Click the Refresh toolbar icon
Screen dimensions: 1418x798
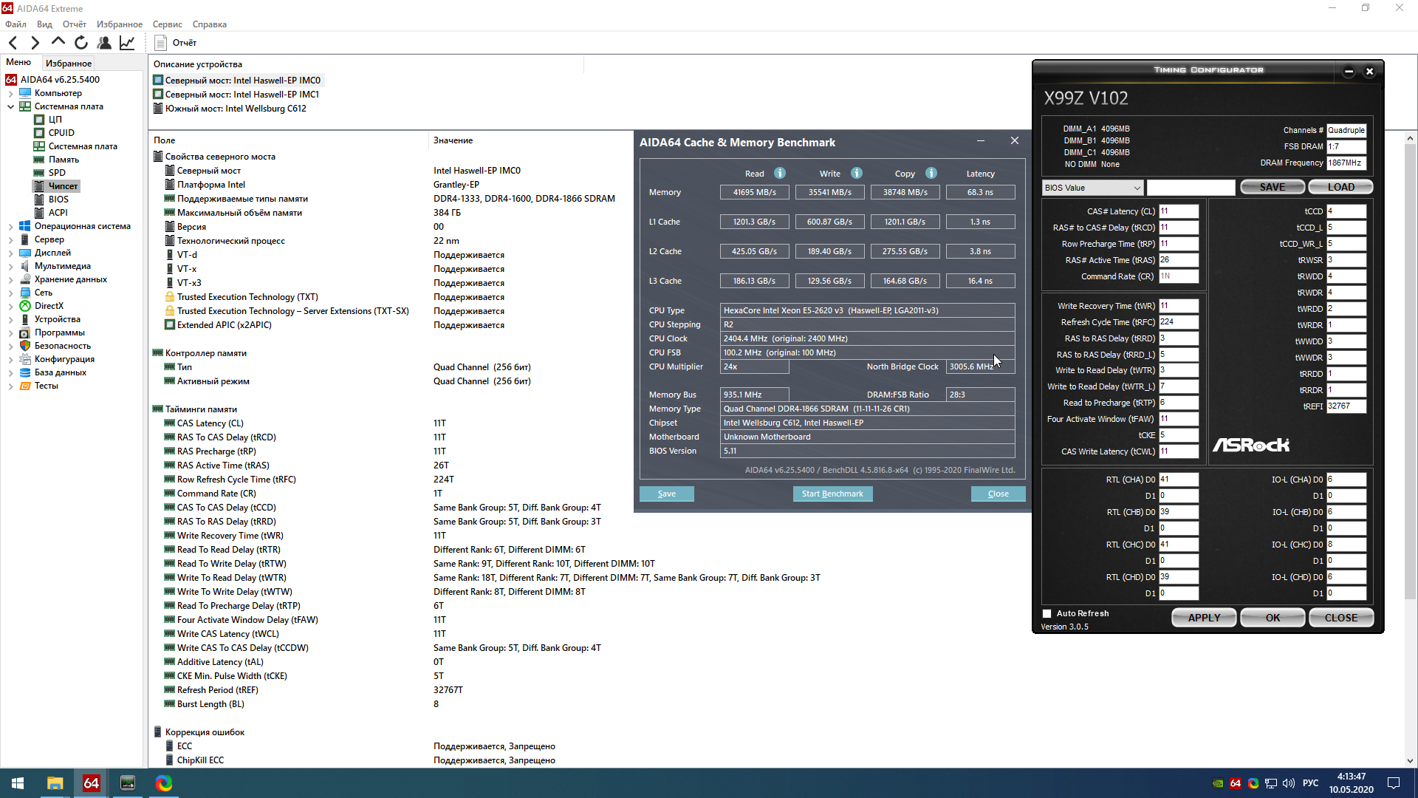coord(81,43)
